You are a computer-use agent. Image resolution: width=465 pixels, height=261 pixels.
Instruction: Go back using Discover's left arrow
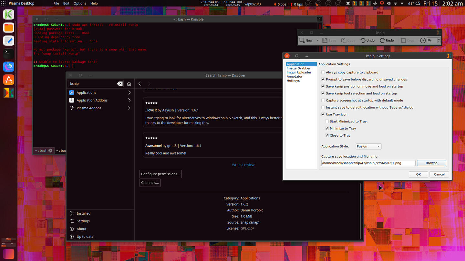coord(139,83)
